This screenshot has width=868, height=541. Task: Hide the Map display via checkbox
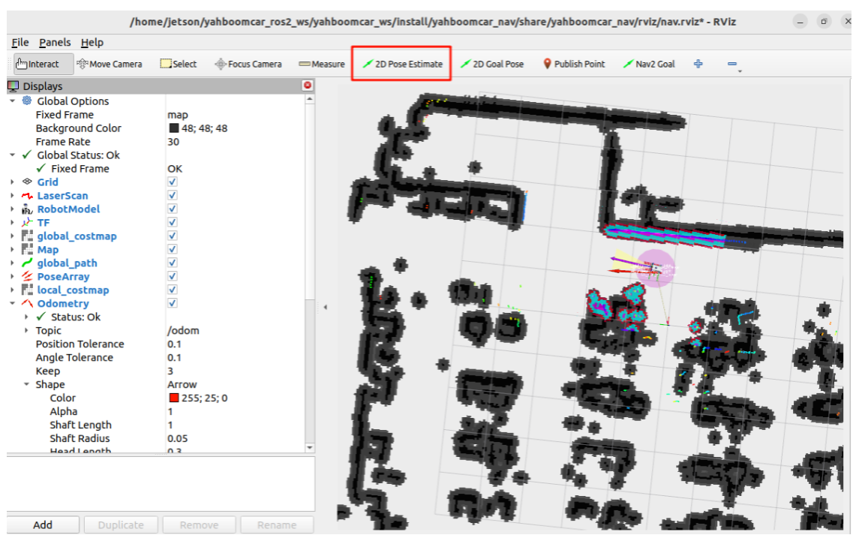(x=172, y=249)
